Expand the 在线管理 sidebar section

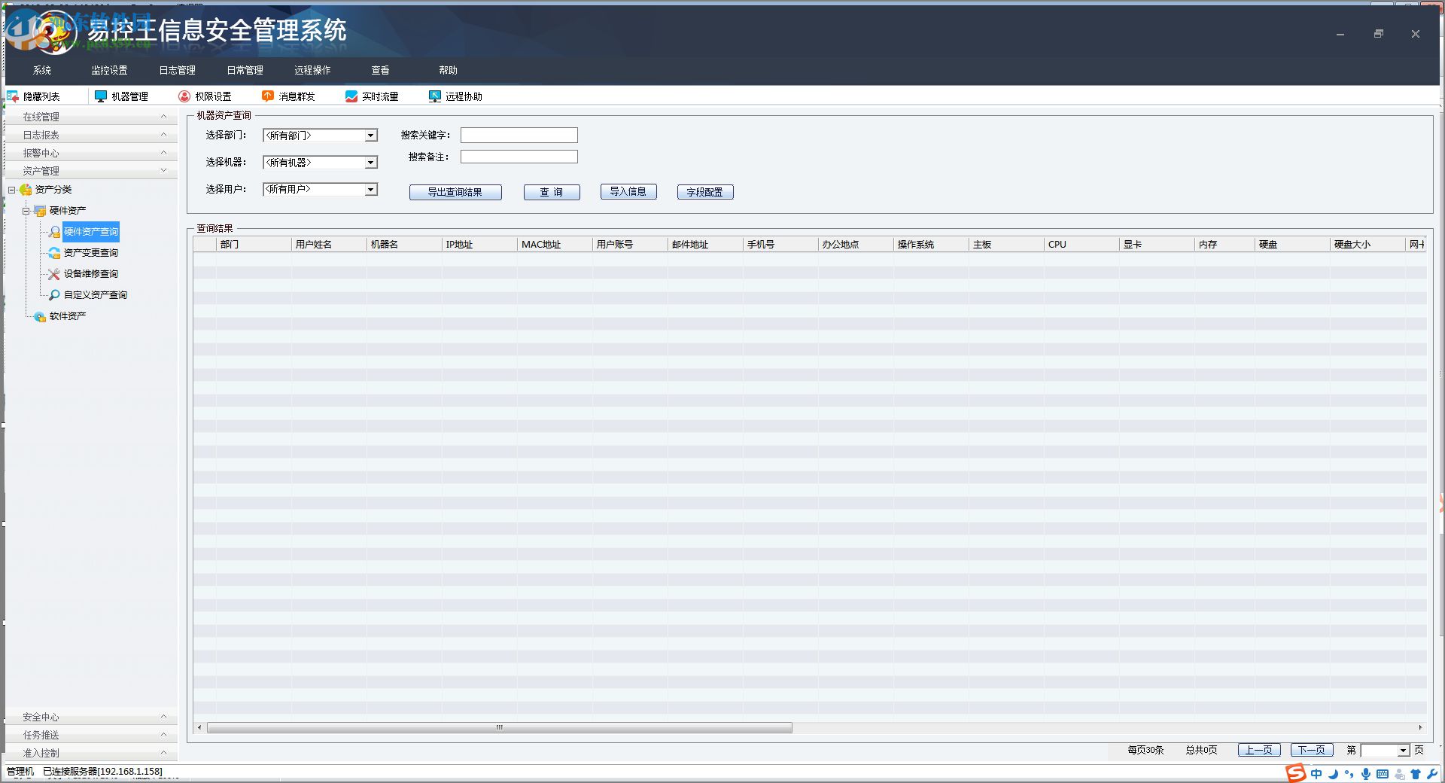tap(91, 117)
